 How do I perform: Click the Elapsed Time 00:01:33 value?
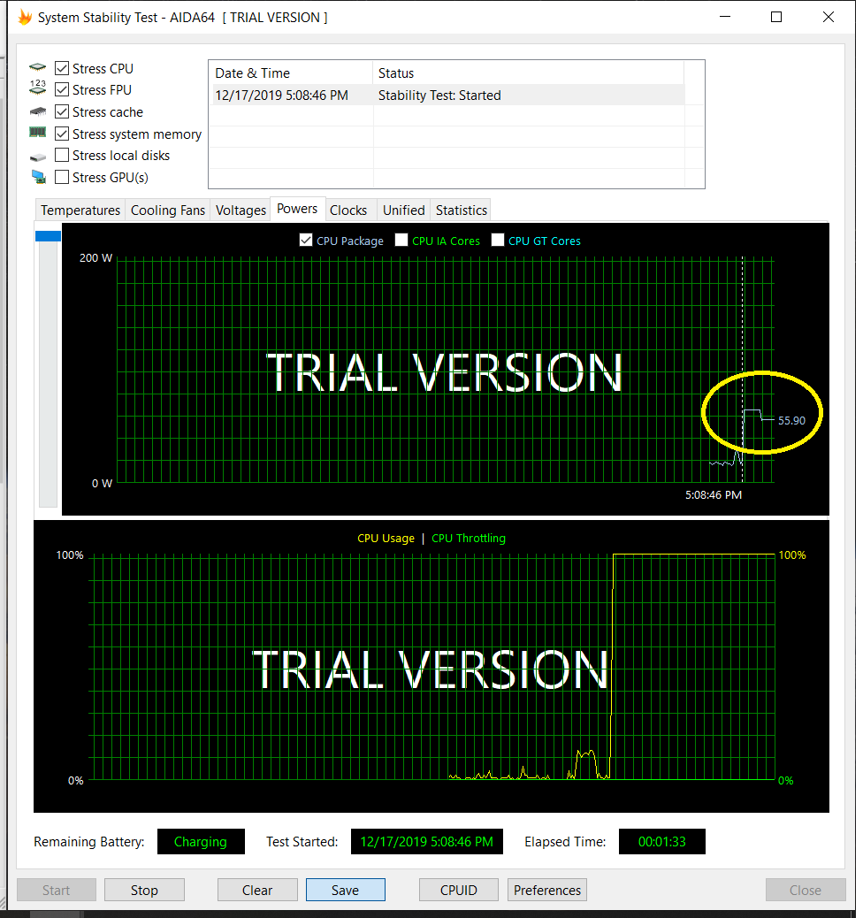click(662, 841)
